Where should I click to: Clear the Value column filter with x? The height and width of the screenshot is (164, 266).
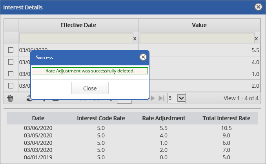coord(256,39)
